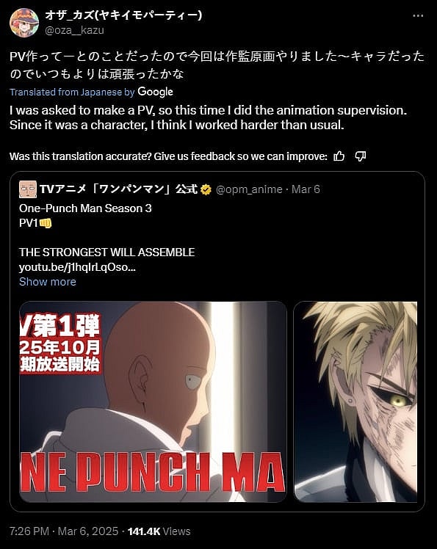
Task: Click the fist emoji after PV1
Action: coord(46,223)
